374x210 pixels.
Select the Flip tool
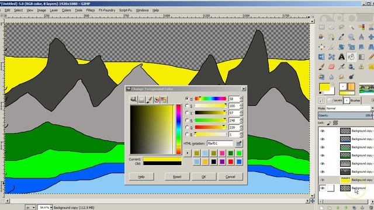pyautogui.click(x=321, y=57)
